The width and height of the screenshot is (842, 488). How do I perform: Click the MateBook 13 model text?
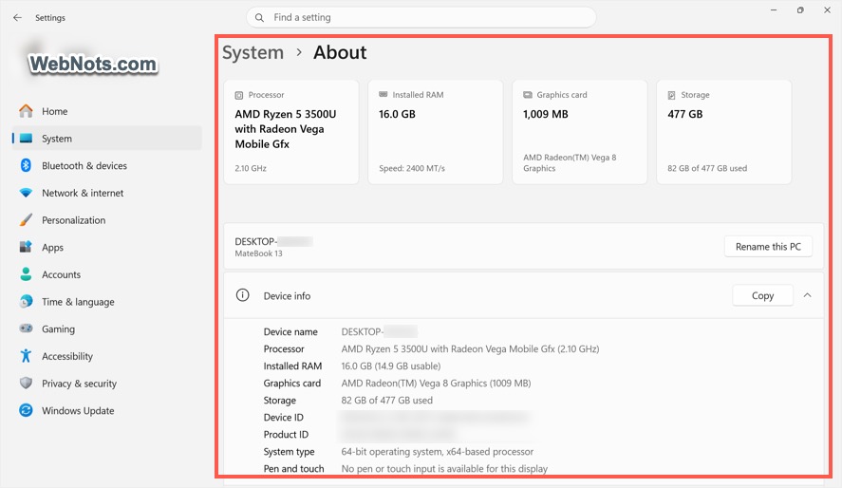pyautogui.click(x=258, y=253)
